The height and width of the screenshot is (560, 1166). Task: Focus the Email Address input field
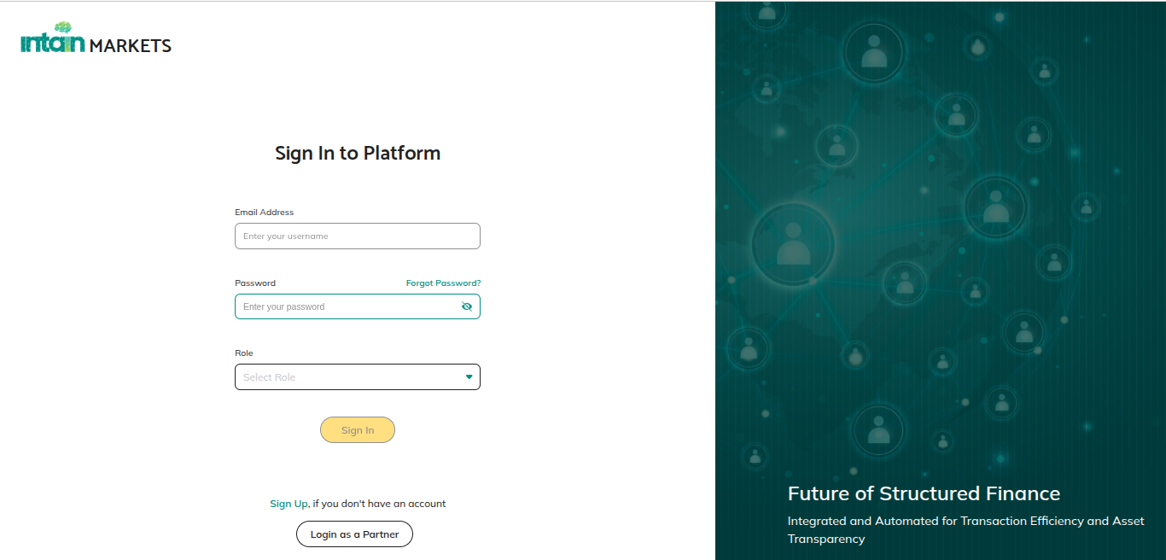coord(357,236)
